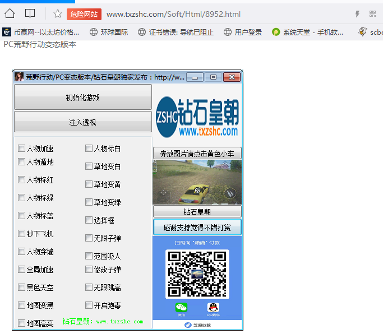Click the 初始化游戏 button
This screenshot has height=334, width=383.
tap(83, 97)
